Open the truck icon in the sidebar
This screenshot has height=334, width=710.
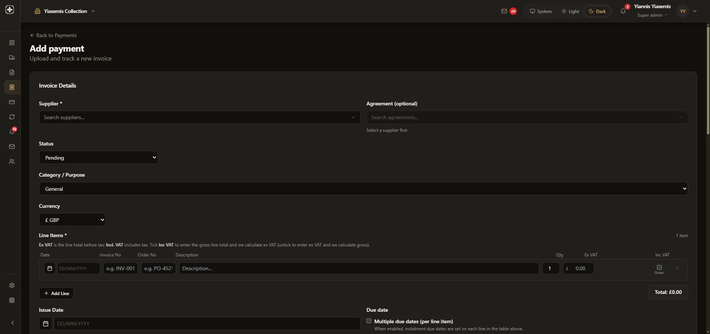pos(12,58)
